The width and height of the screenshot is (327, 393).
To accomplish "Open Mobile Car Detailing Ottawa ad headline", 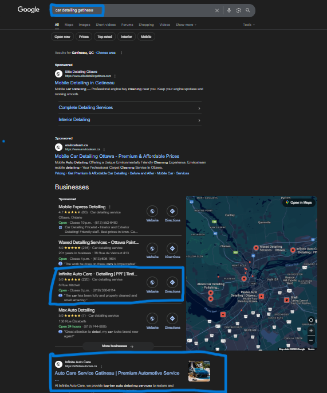I will (117, 156).
